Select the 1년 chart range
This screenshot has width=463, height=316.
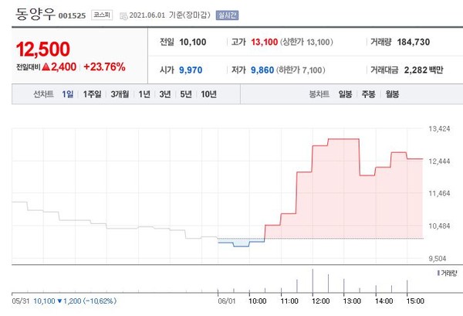pyautogui.click(x=144, y=94)
